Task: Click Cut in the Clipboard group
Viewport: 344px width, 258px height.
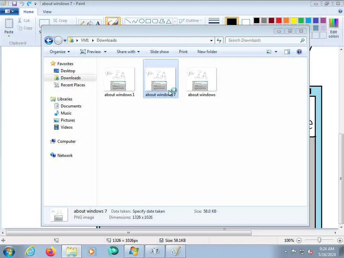Action: (24, 20)
